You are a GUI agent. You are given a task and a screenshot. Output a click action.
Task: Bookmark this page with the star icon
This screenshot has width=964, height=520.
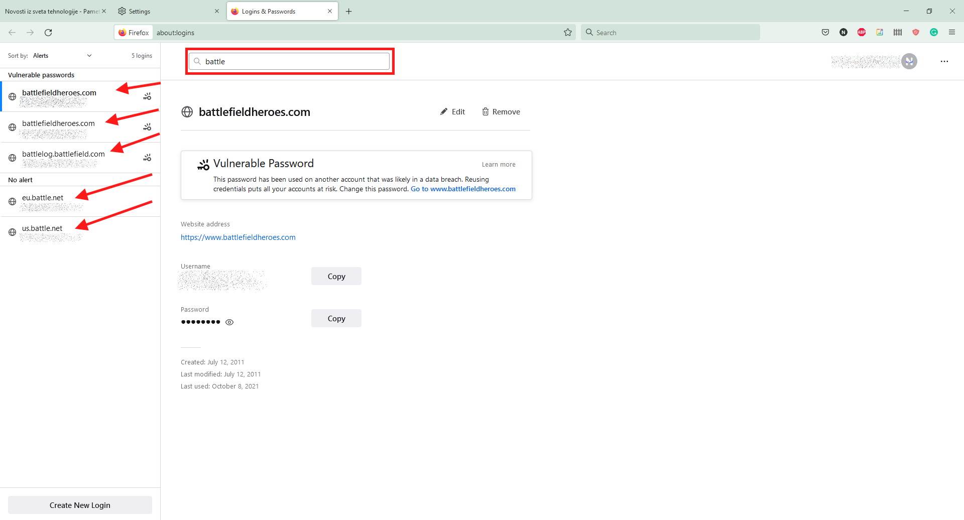[x=567, y=32]
